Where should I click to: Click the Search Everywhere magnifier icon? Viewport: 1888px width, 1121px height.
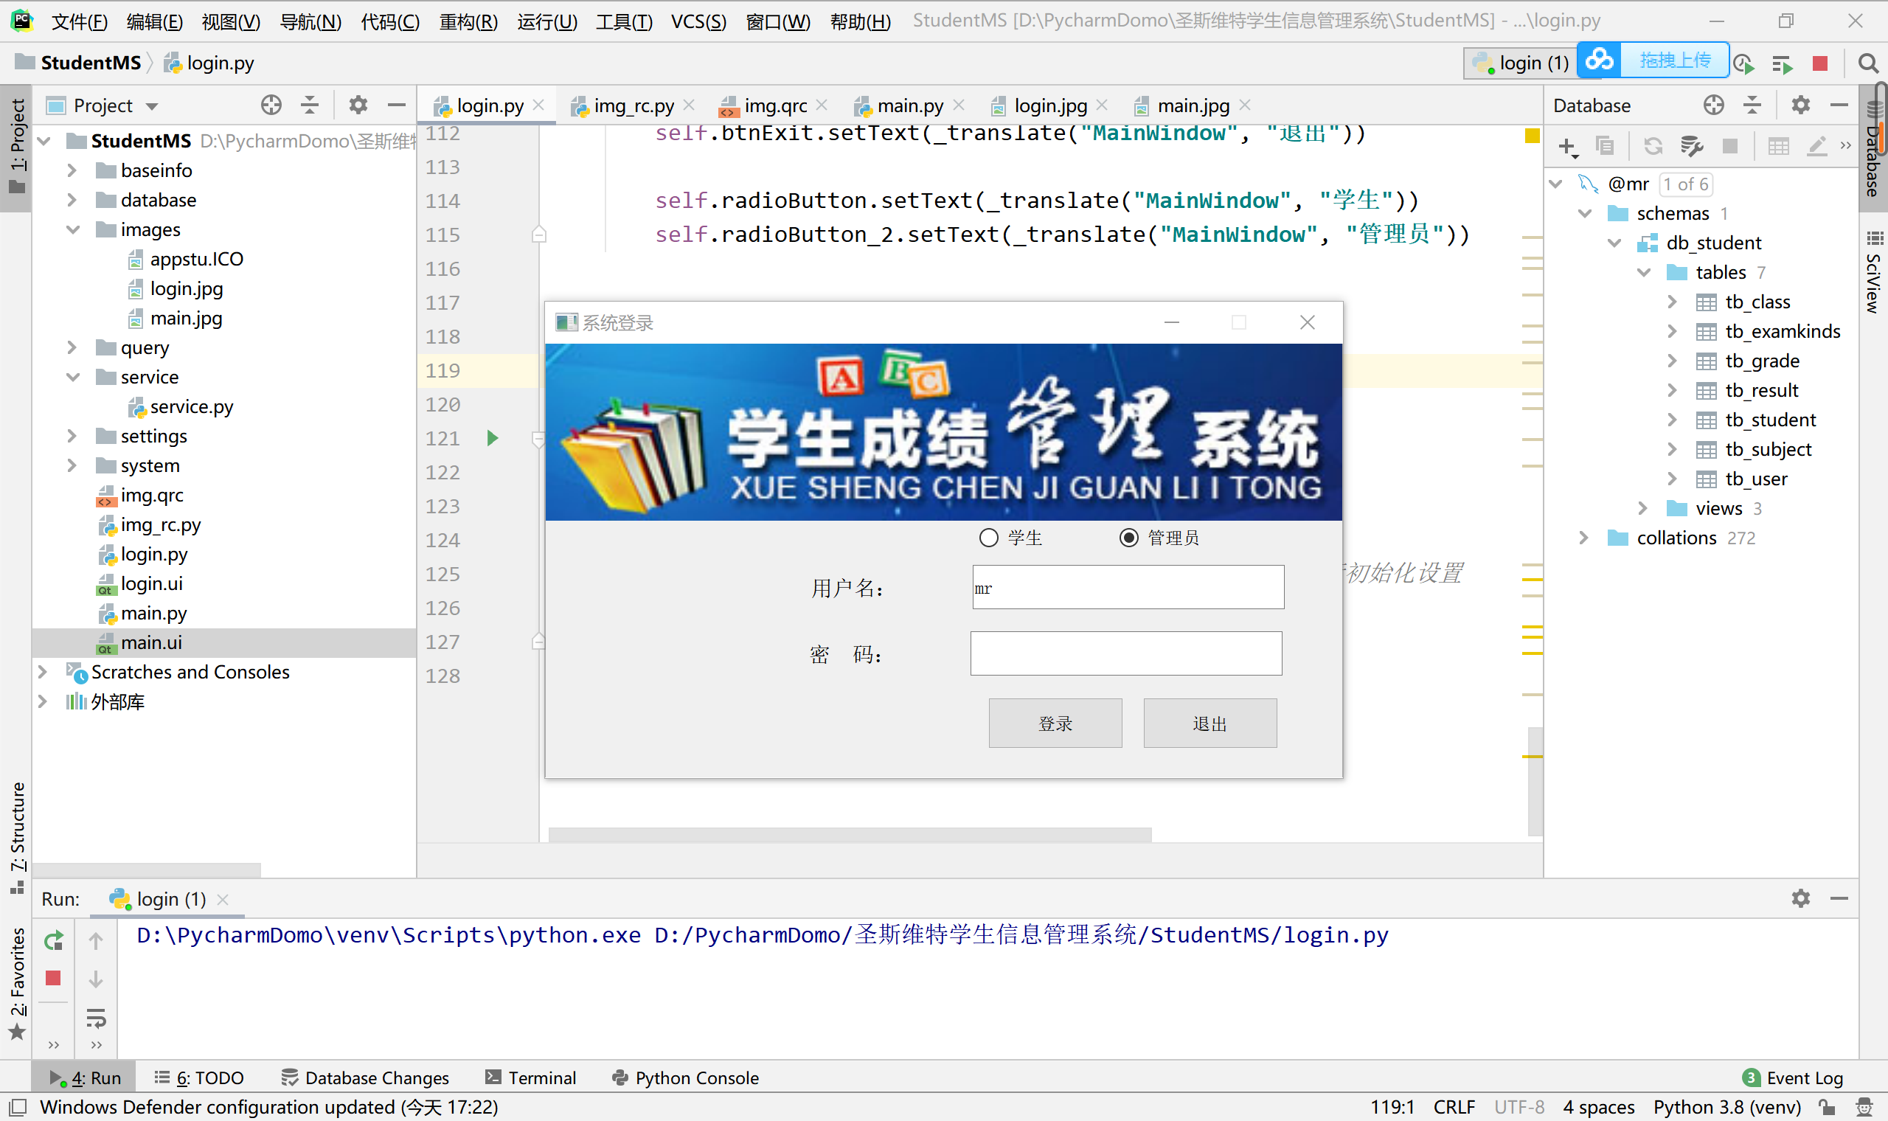point(1867,63)
